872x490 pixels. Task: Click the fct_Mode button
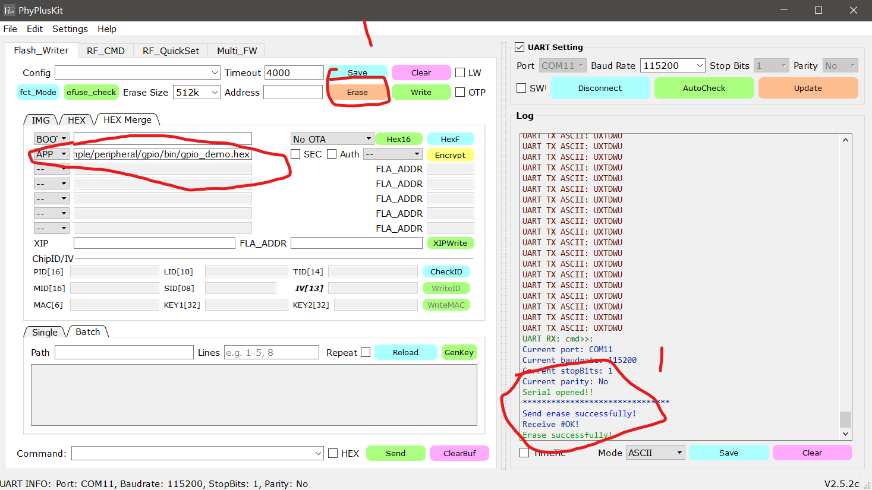pyautogui.click(x=38, y=92)
